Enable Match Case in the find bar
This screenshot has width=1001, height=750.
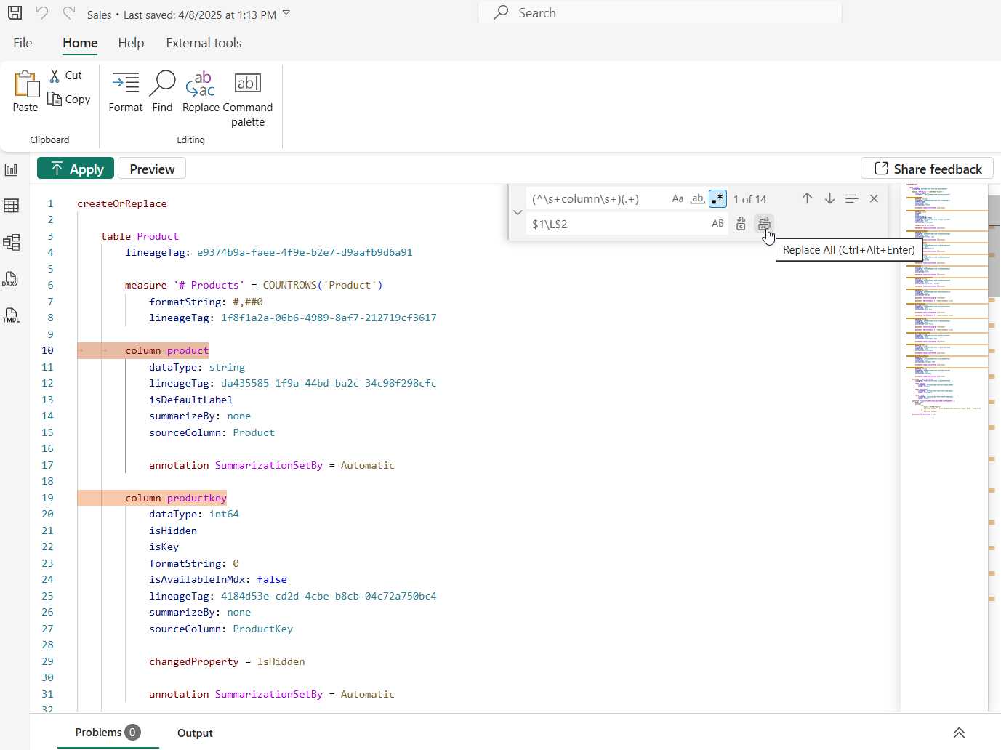click(678, 198)
